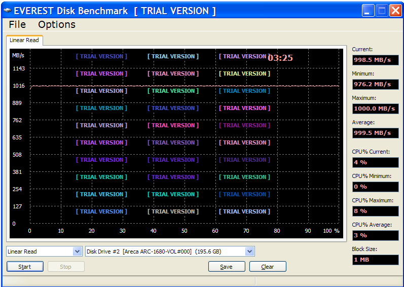The width and height of the screenshot is (404, 287).
Task: Click the Maximum value 1000.0 MB/s
Action: pyautogui.click(x=376, y=109)
